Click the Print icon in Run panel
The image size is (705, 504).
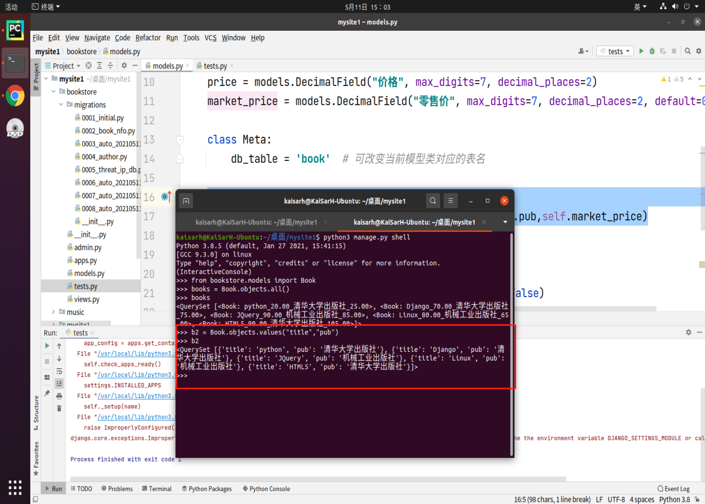(59, 396)
